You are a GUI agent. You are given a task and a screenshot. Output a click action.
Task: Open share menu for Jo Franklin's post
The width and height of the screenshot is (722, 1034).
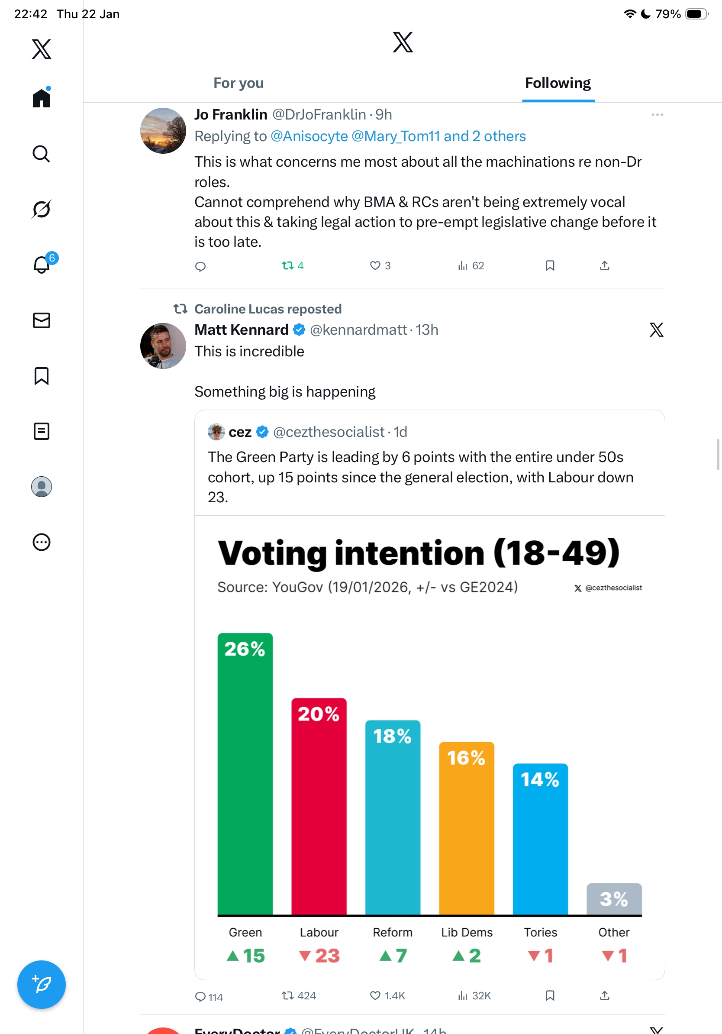(x=605, y=266)
